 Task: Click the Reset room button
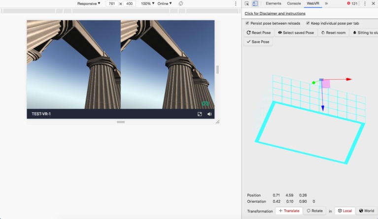(x=334, y=32)
